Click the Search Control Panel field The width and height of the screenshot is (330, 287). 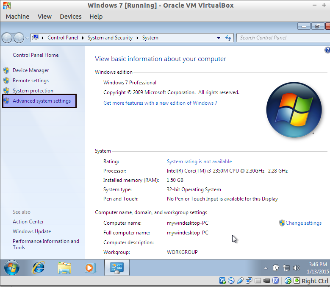(283, 38)
